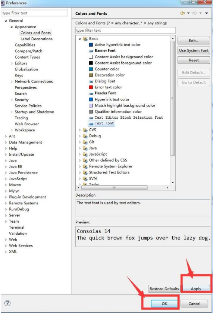
Task: Click the Cancel button
Action: click(x=194, y=303)
